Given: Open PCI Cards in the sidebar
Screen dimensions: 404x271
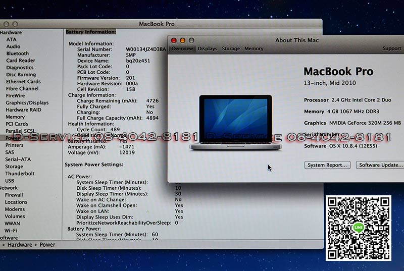Looking at the screenshot, I should [x=17, y=124].
